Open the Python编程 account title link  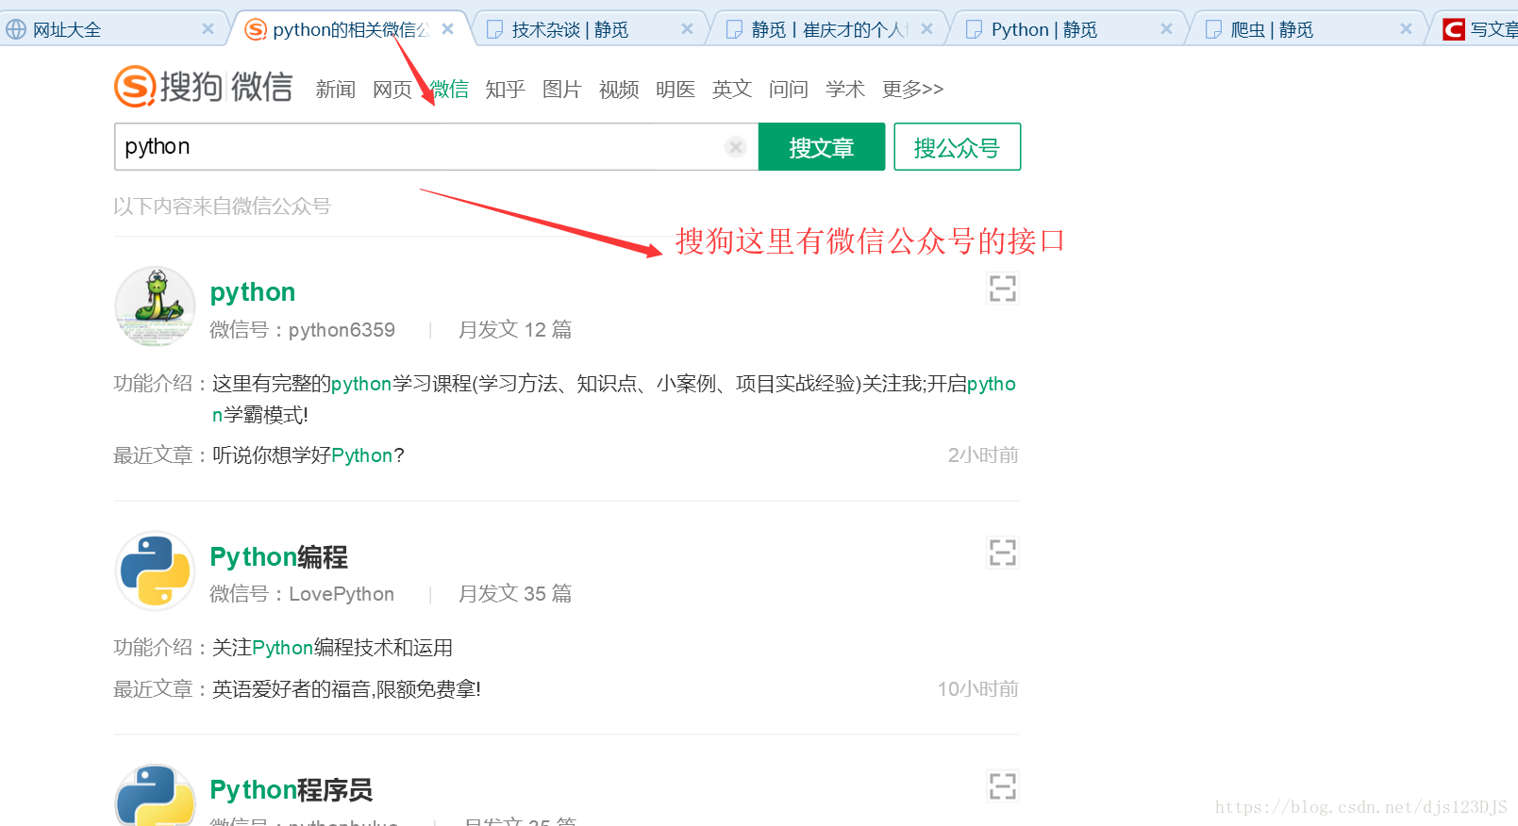[x=278, y=557]
